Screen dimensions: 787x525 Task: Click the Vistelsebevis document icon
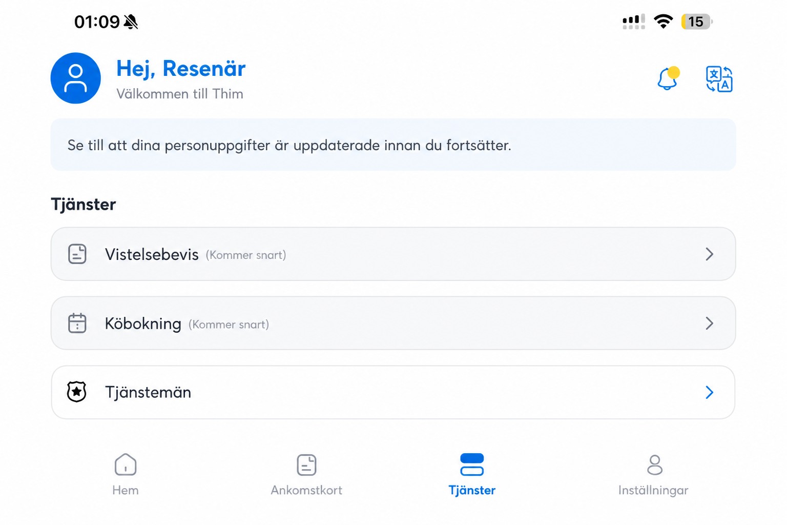pyautogui.click(x=77, y=254)
